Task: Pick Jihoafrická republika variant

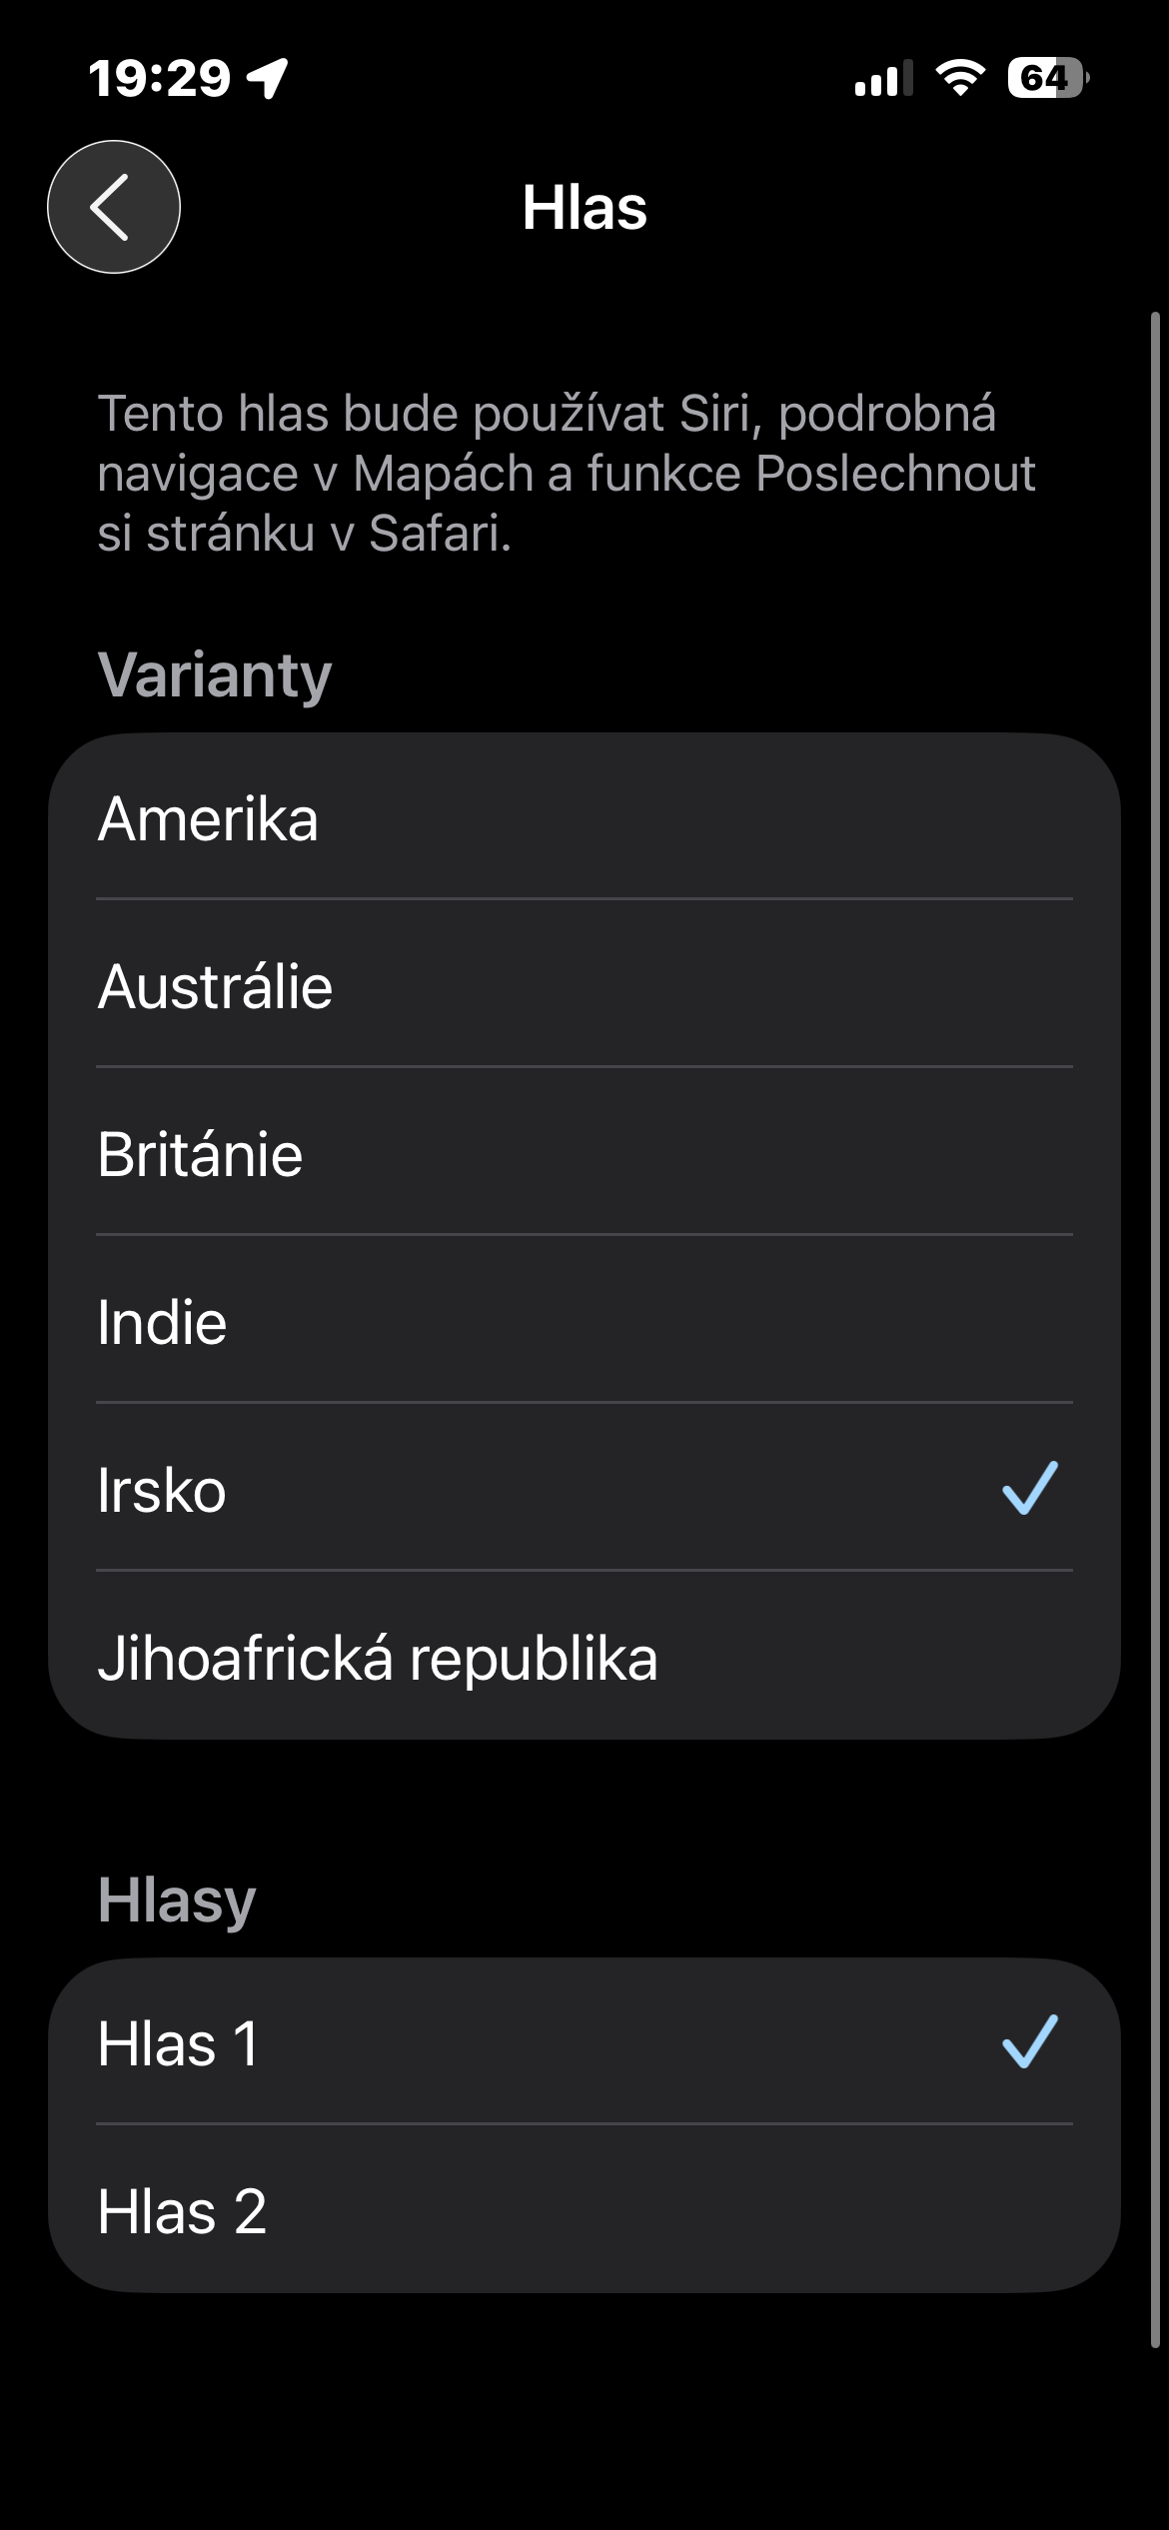Action: pos(584,1657)
